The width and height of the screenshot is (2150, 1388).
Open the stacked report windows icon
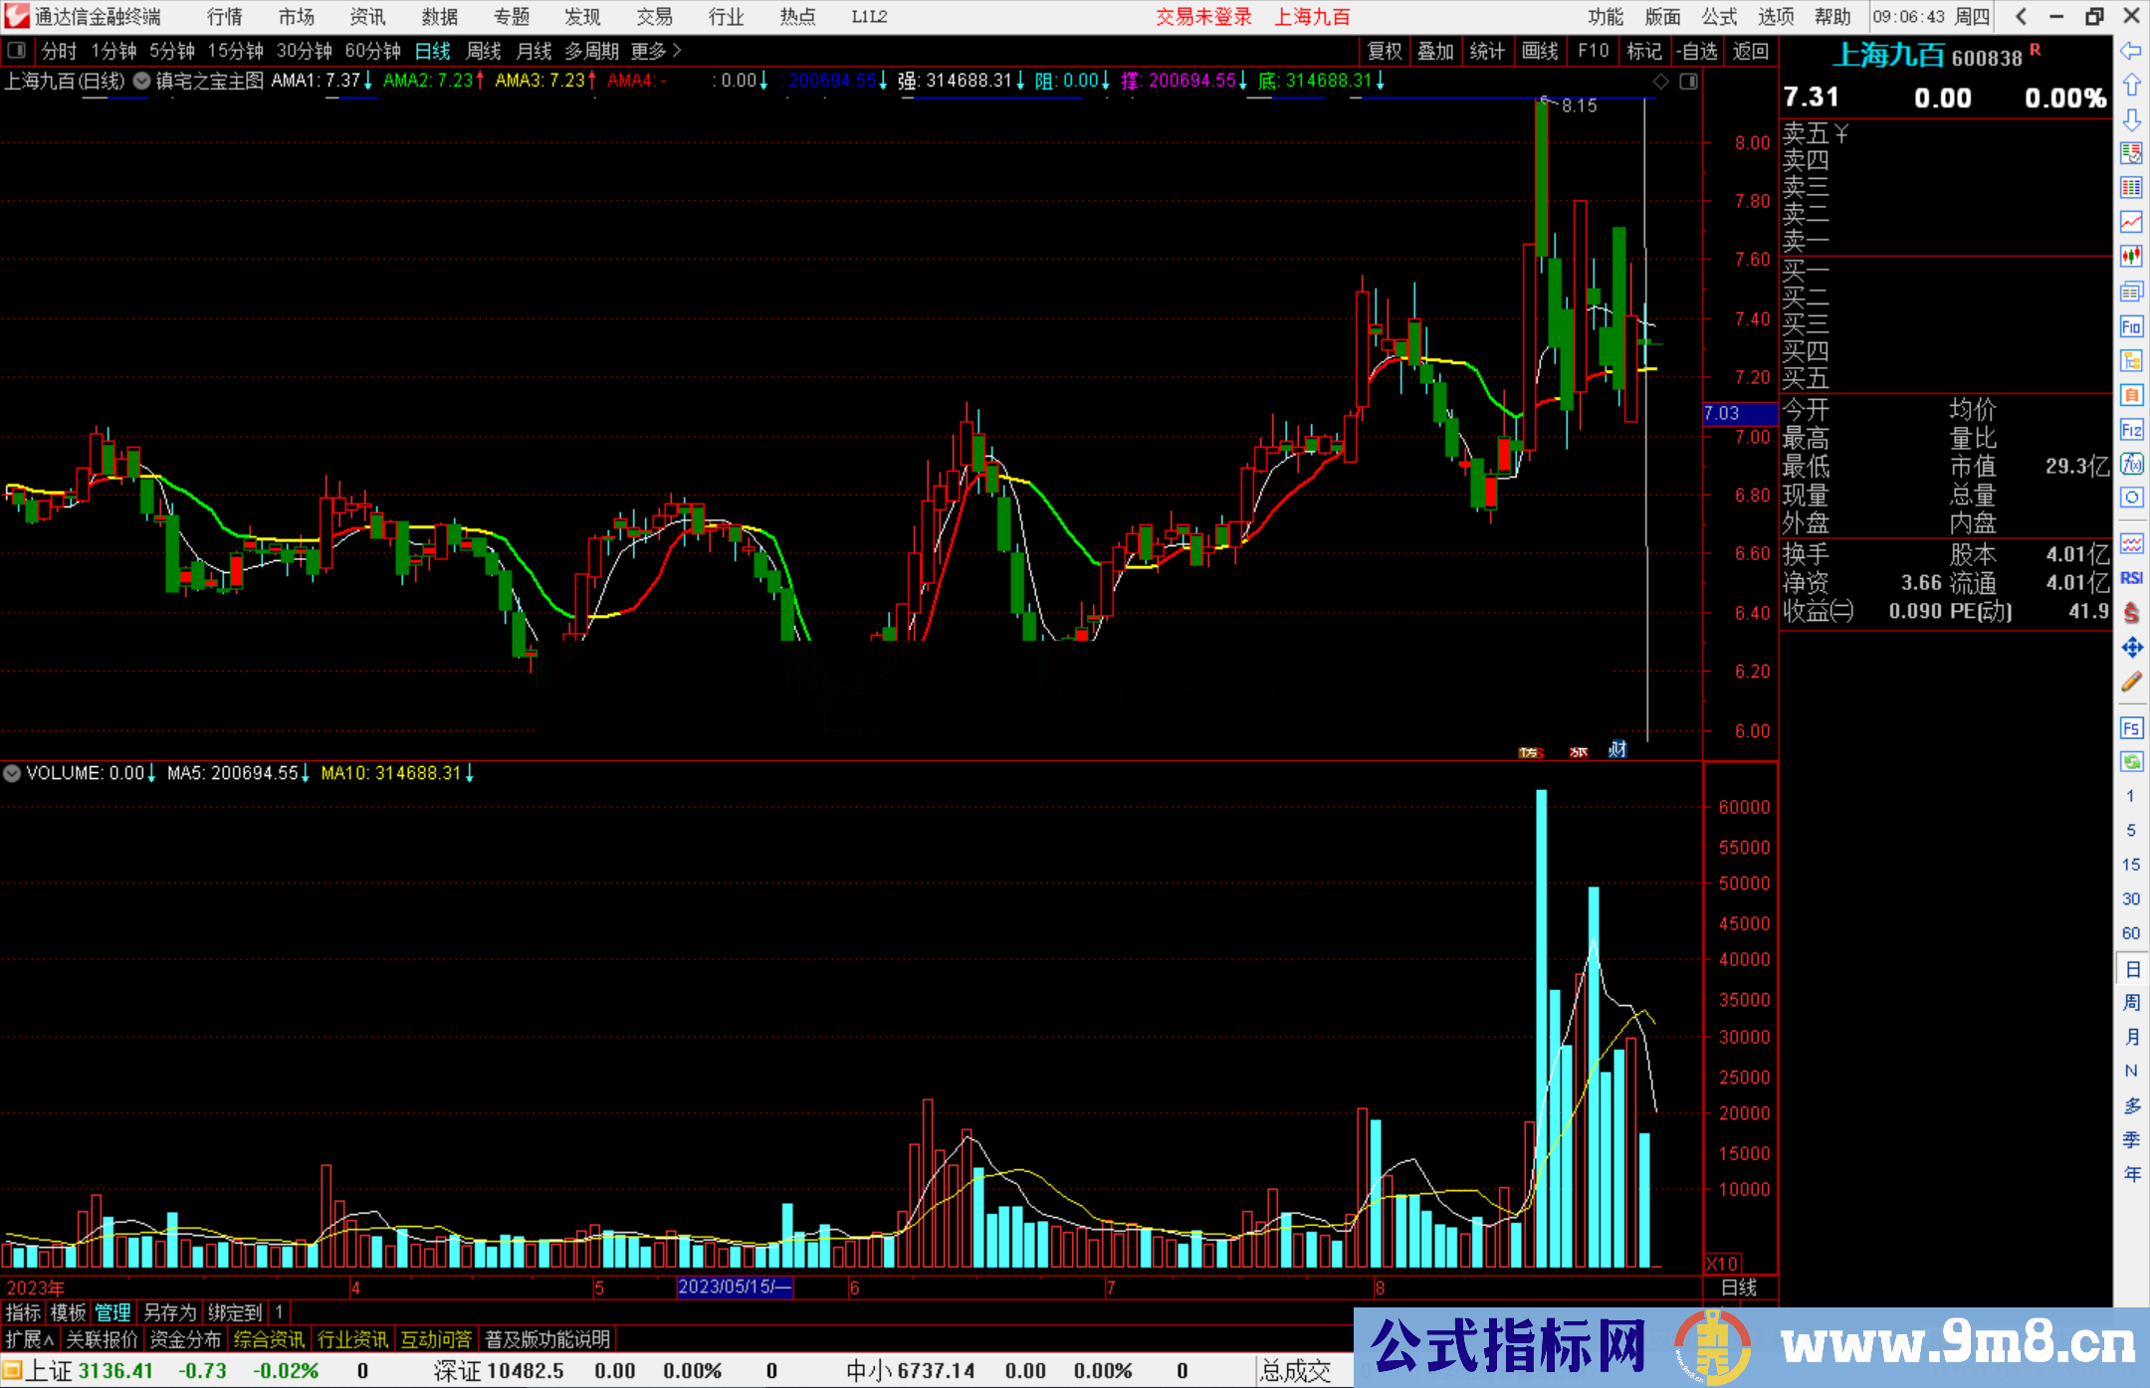[x=2131, y=292]
